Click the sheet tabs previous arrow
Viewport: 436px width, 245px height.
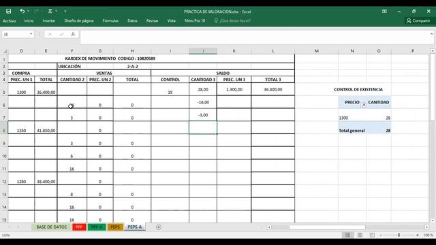pos(10,227)
